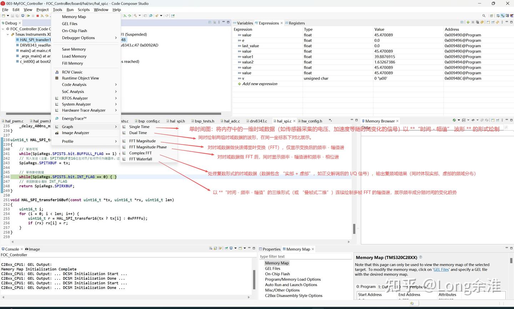
Task: Click the Open Perspective toolbar icon
Action: (492, 16)
